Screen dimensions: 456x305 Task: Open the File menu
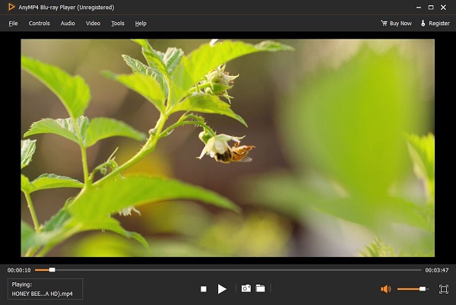coord(13,24)
